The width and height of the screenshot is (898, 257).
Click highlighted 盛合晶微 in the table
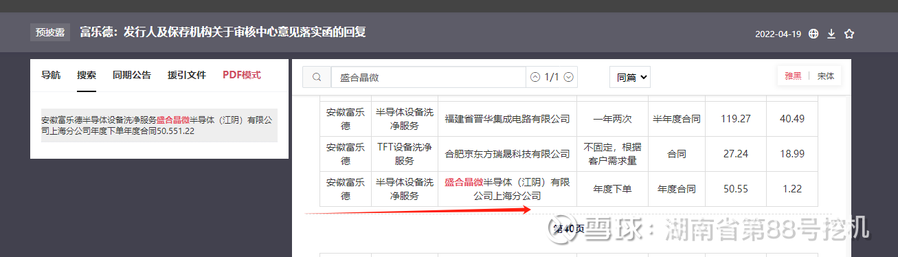point(464,182)
